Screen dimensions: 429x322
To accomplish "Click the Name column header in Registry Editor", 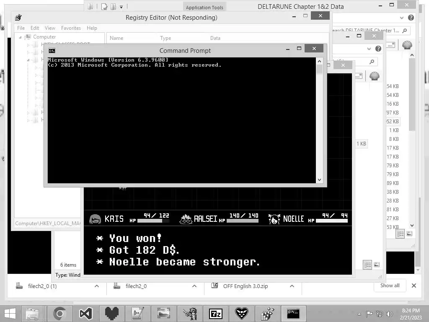I will (116, 38).
